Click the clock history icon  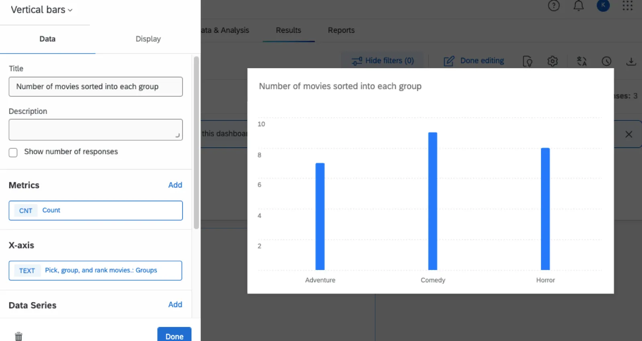pos(606,61)
